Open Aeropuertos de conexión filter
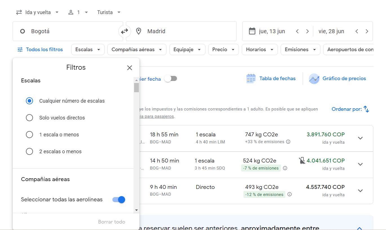 (x=349, y=49)
